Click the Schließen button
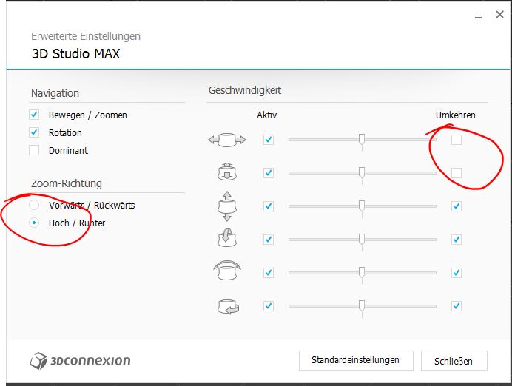 coord(454,361)
